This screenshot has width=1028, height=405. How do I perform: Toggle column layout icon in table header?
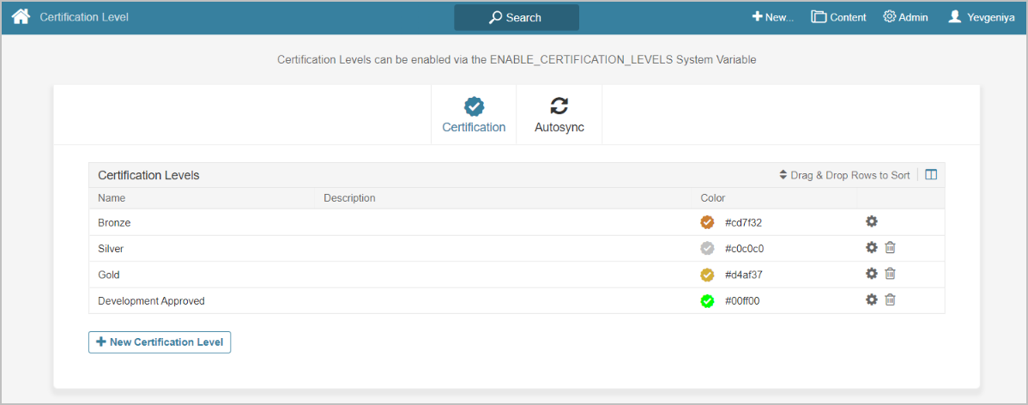pos(931,175)
